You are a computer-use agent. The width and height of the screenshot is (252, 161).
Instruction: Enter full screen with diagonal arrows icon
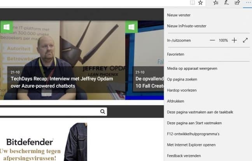(245, 40)
